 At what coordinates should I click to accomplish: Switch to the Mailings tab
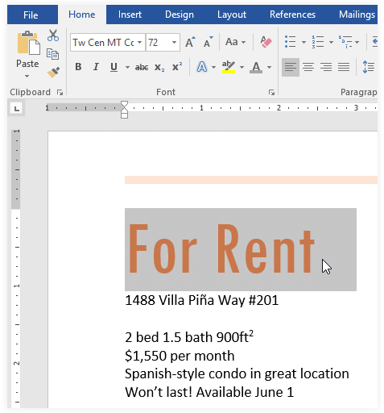click(357, 15)
